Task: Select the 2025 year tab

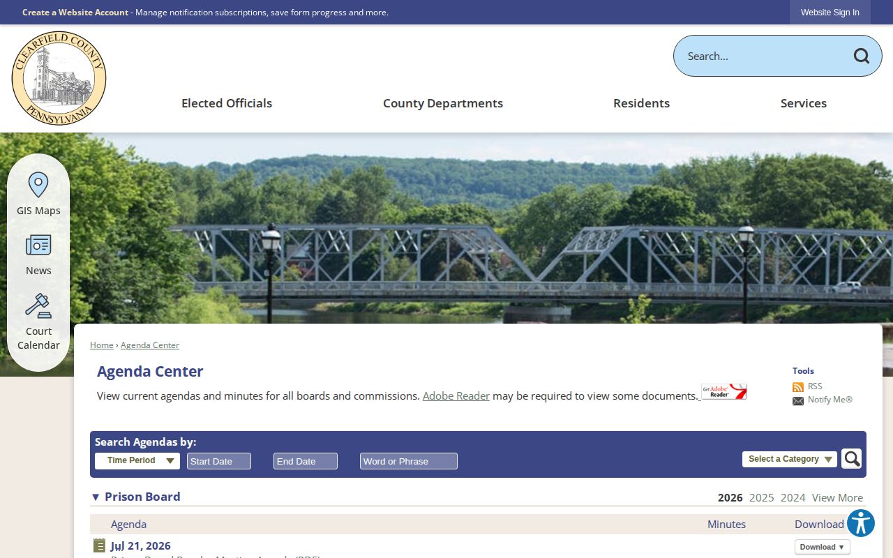Action: (x=762, y=497)
